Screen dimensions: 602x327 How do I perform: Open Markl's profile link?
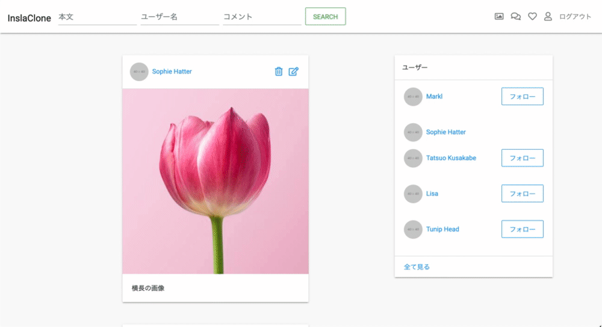tap(434, 96)
